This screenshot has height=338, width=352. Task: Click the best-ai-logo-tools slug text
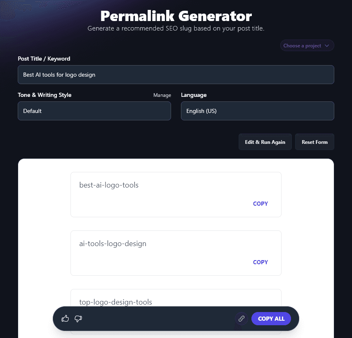coord(109,185)
